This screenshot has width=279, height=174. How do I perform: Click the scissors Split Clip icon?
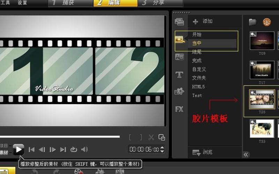[x=151, y=137]
